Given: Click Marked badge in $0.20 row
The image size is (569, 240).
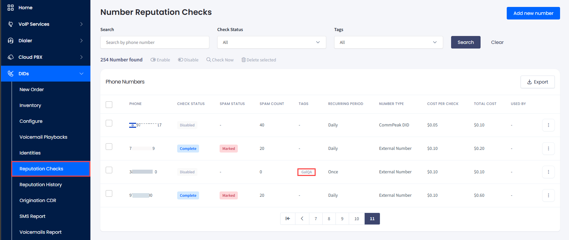Looking at the screenshot, I should 229,149.
